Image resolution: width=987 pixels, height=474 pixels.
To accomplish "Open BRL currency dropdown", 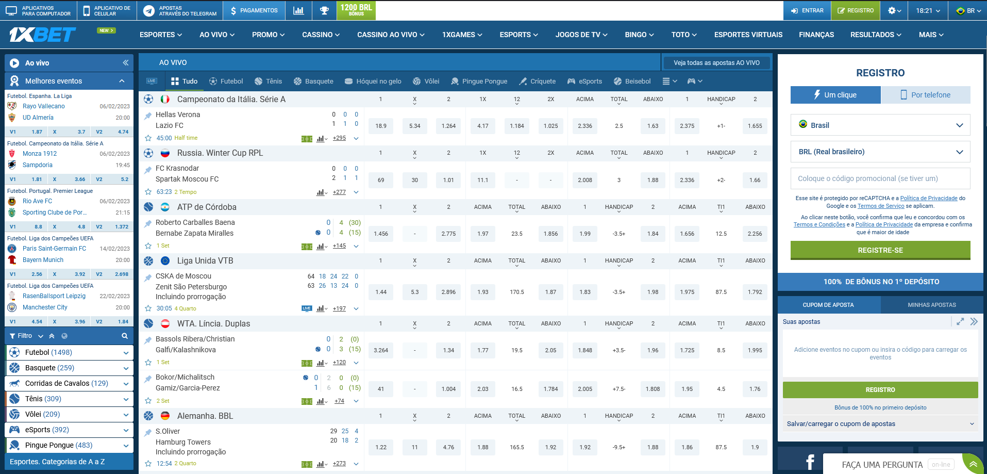I will point(880,152).
